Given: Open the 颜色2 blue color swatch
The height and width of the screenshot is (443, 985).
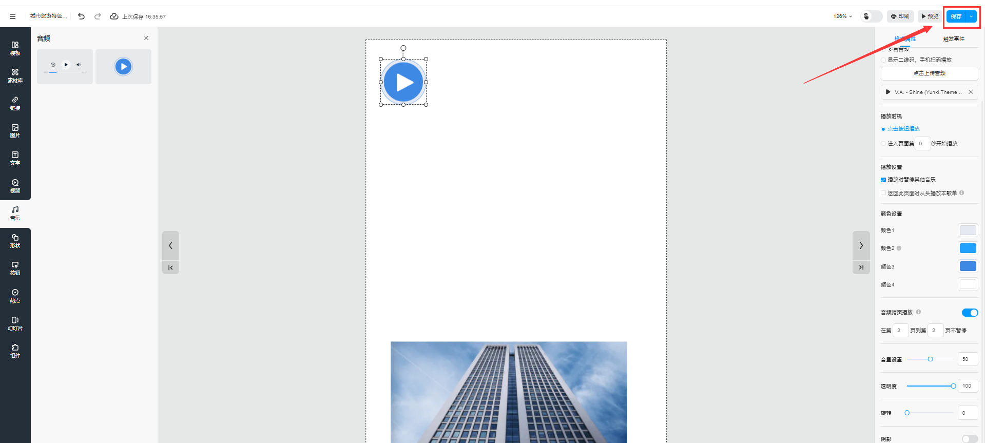Looking at the screenshot, I should [x=968, y=248].
